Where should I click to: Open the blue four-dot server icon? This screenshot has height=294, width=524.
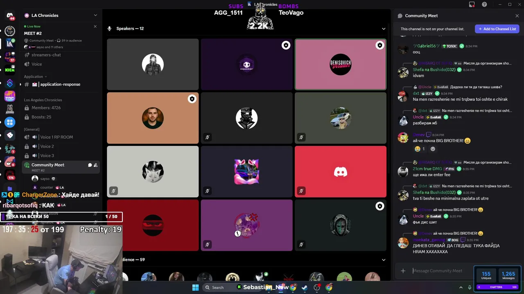click(10, 122)
